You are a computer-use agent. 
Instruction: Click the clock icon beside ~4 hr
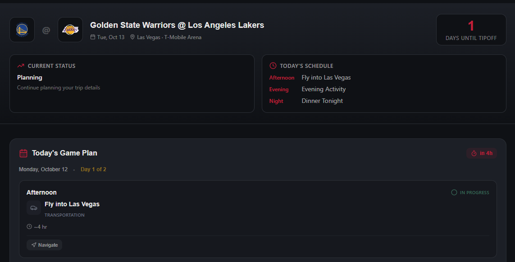(29, 226)
